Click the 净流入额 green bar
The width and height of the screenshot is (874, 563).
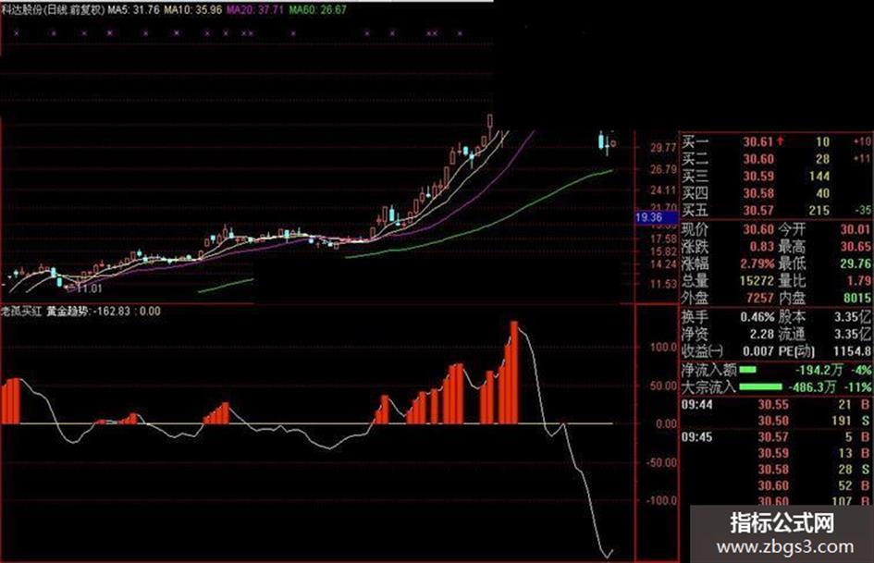click(747, 370)
